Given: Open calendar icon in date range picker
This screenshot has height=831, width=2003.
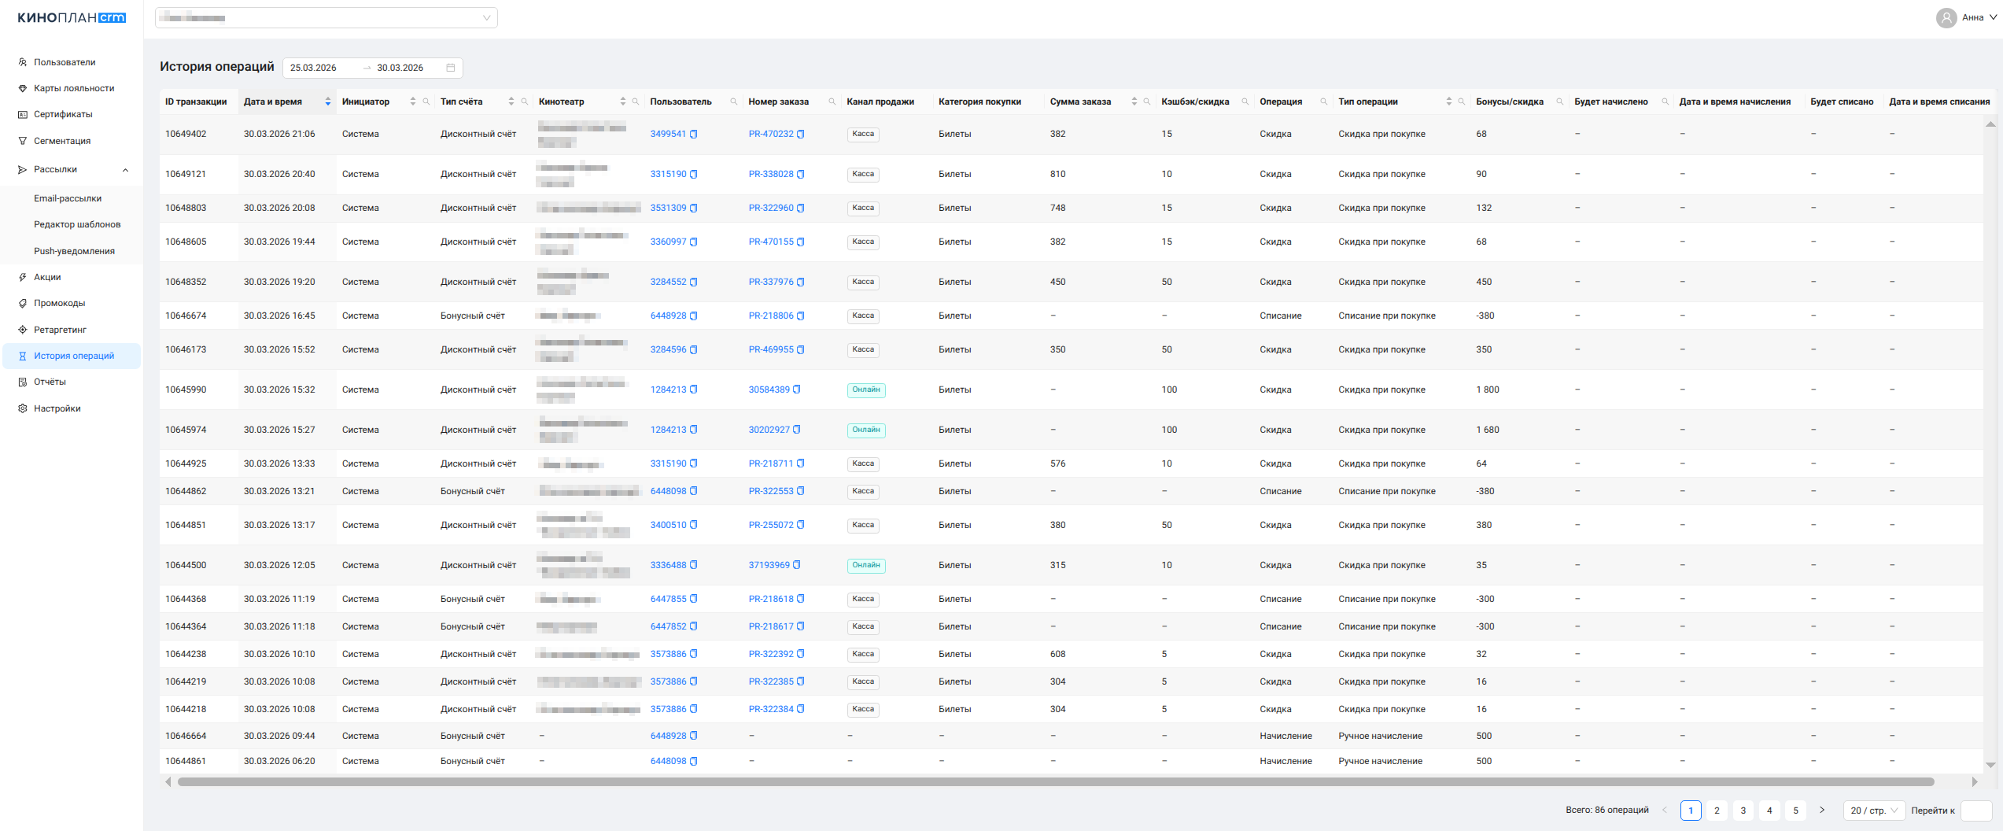Looking at the screenshot, I should click(x=451, y=68).
